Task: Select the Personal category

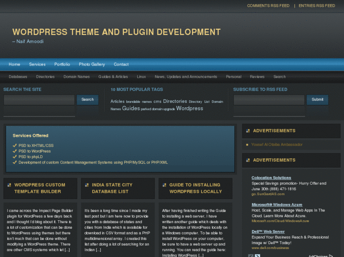Action: [x=234, y=76]
